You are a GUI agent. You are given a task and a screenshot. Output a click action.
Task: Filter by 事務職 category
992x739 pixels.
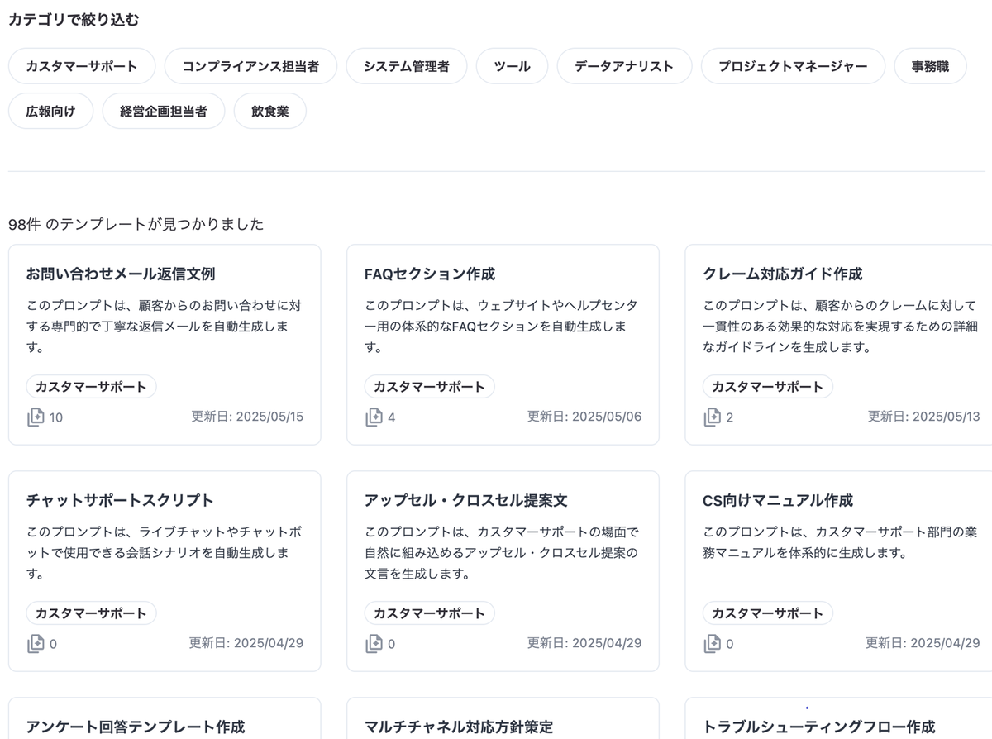click(930, 66)
